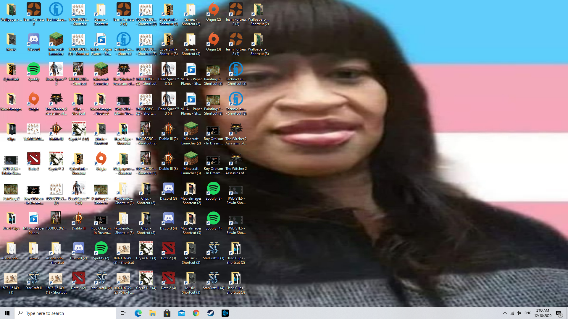Open Microsoft Edge from taskbar

(x=138, y=313)
